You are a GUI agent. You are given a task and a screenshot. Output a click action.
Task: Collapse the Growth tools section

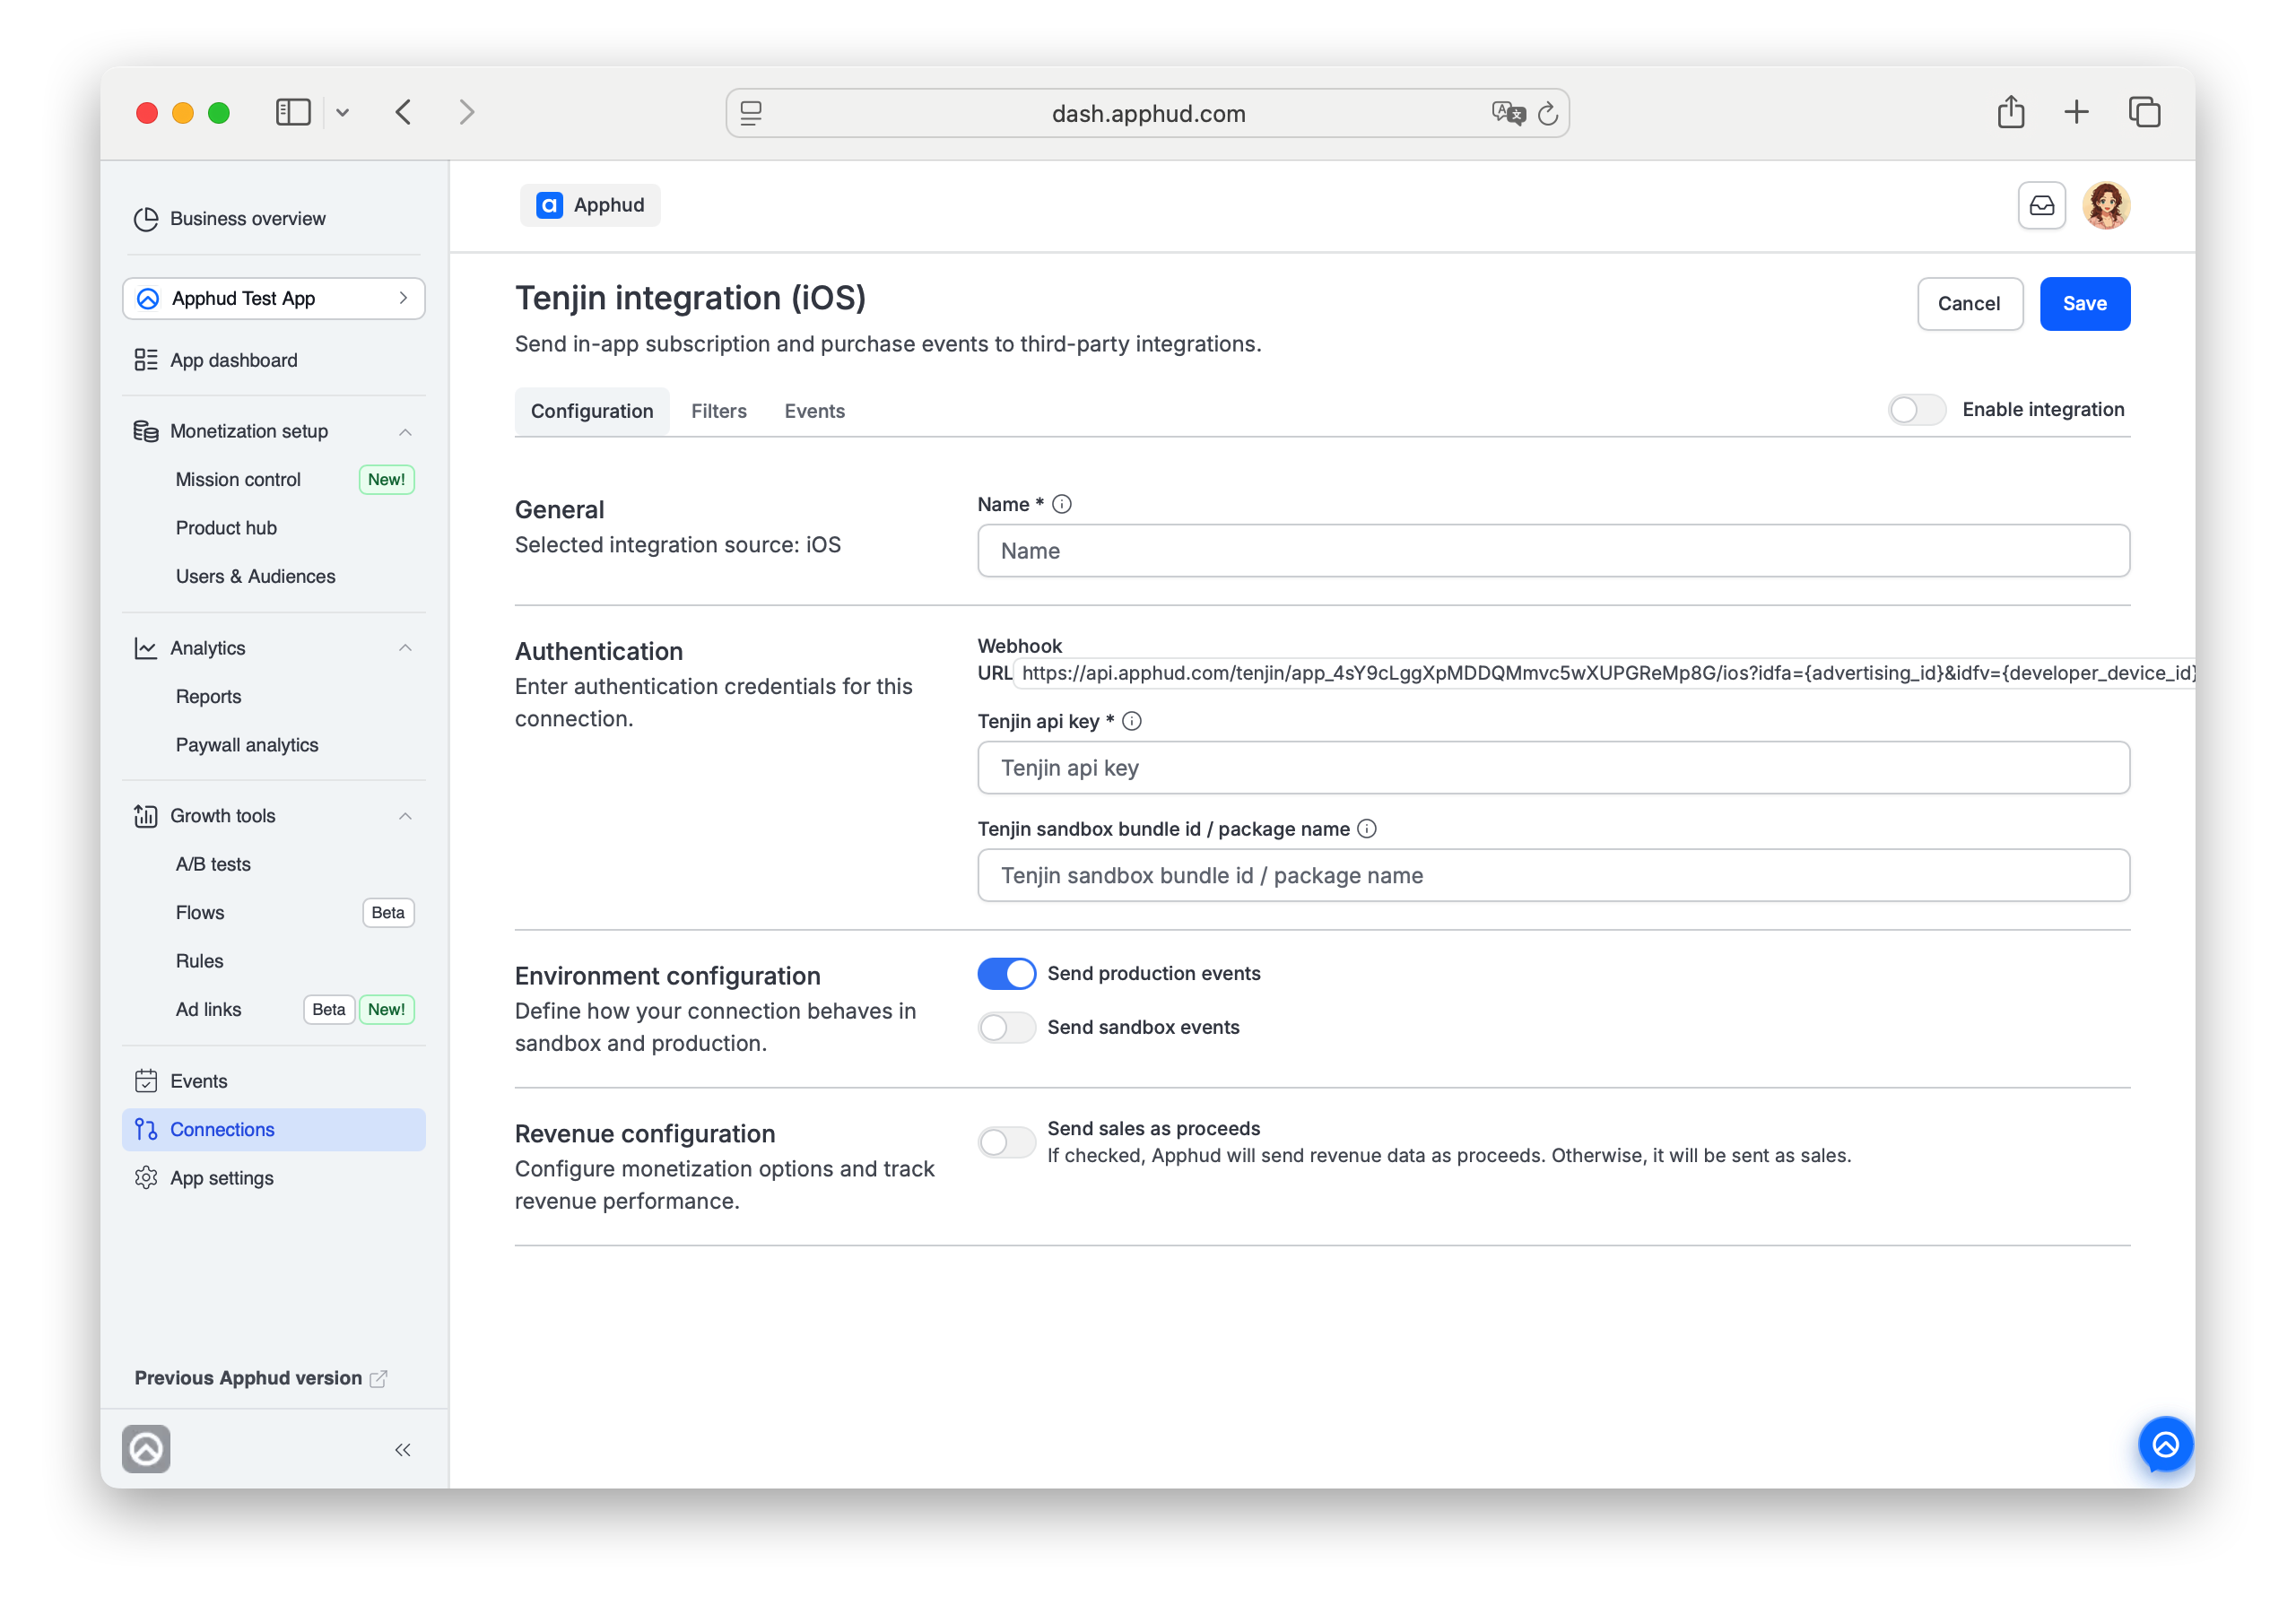point(405,816)
